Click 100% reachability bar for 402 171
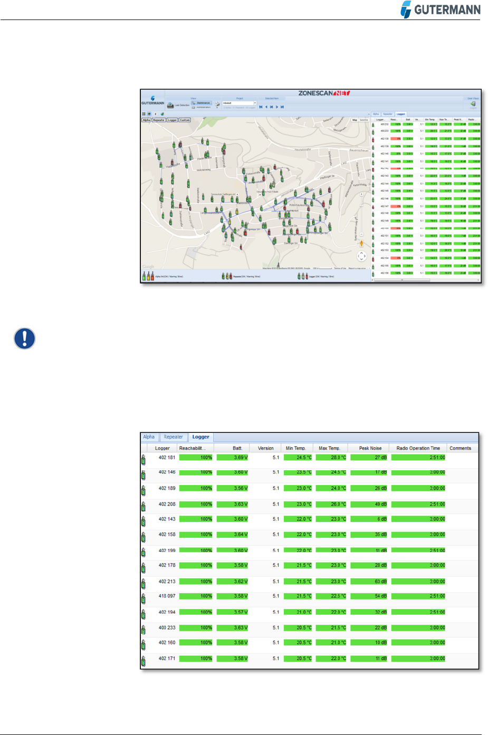 (196, 659)
